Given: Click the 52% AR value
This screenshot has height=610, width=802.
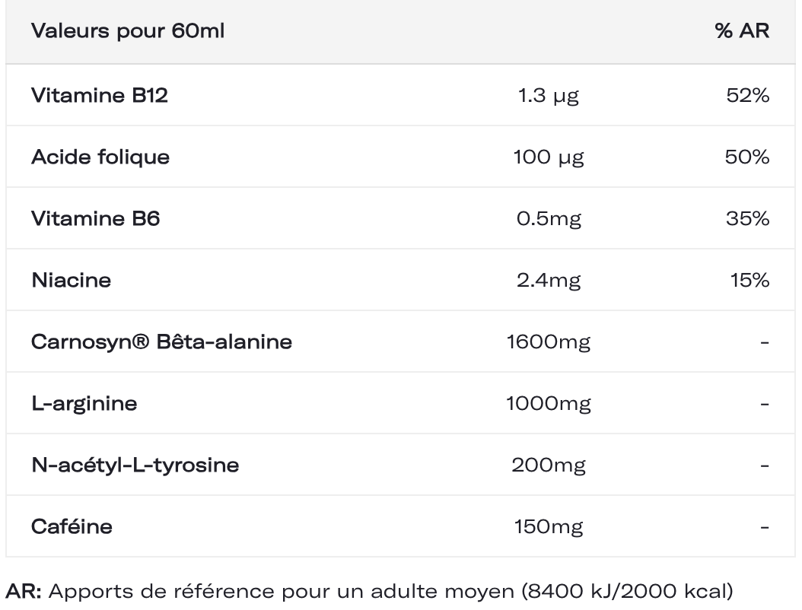Looking at the screenshot, I should (748, 96).
